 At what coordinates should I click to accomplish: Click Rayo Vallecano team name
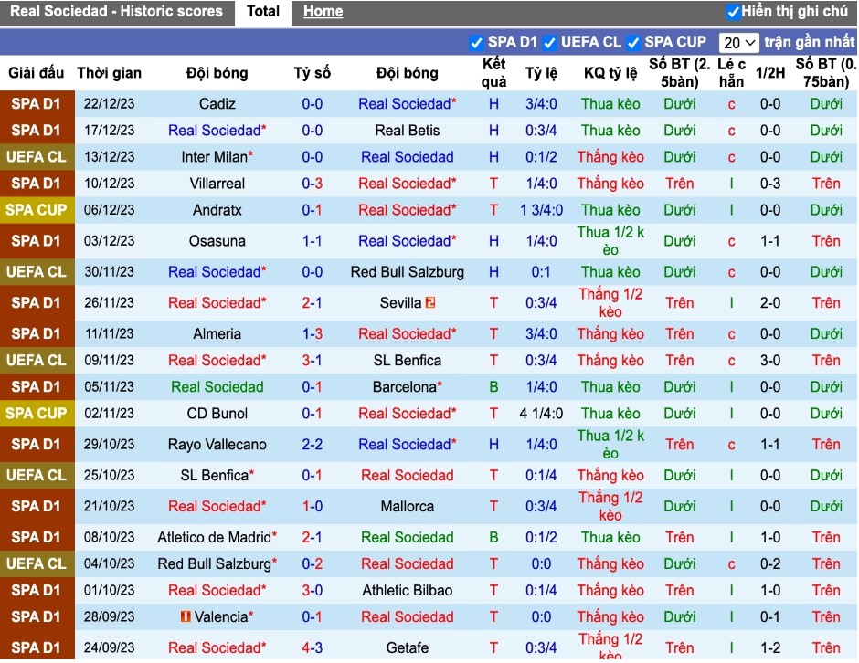coord(217,444)
